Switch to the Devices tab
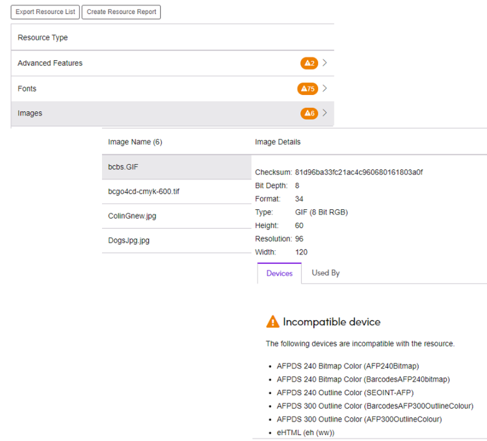 (x=279, y=274)
